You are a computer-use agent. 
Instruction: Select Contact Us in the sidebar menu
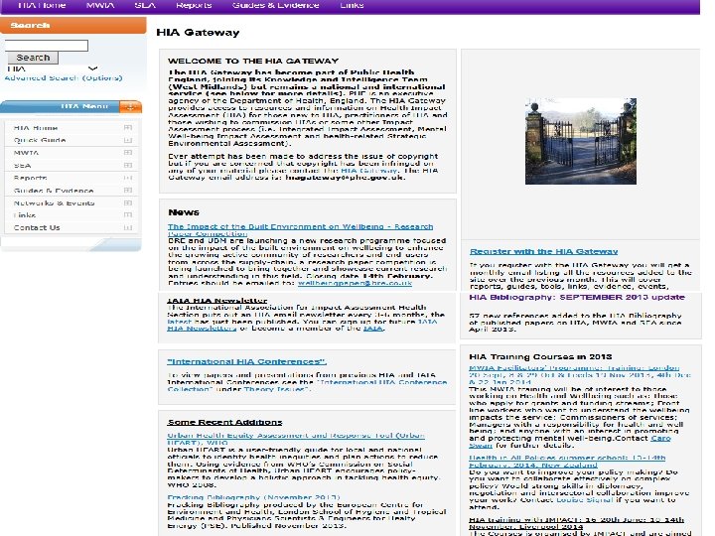click(x=37, y=227)
